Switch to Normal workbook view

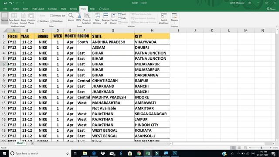click(x=4, y=18)
